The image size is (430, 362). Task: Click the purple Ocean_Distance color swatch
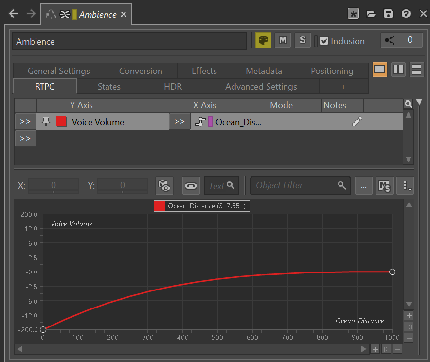[210, 122]
